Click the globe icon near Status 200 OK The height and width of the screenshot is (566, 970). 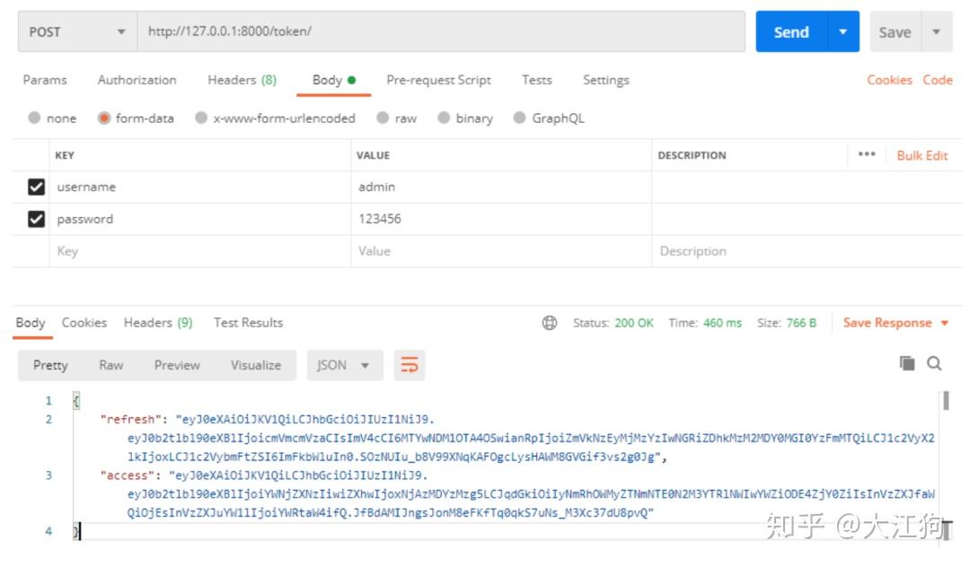[551, 323]
